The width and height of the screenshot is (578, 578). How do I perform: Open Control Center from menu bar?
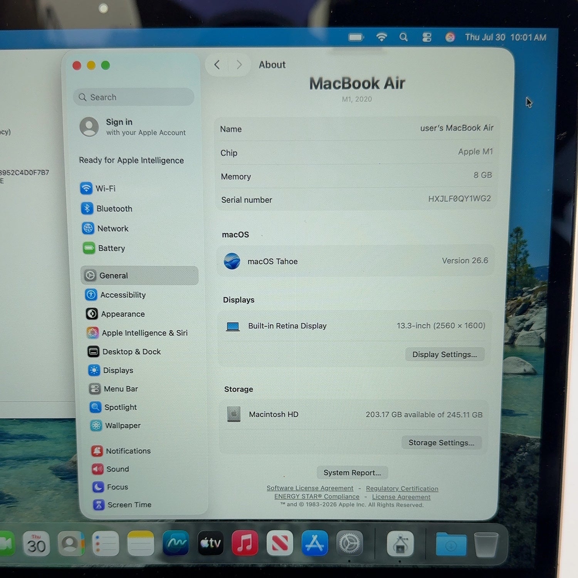[427, 37]
